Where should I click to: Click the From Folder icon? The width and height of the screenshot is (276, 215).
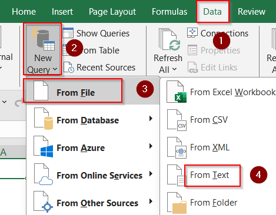pos(177,203)
